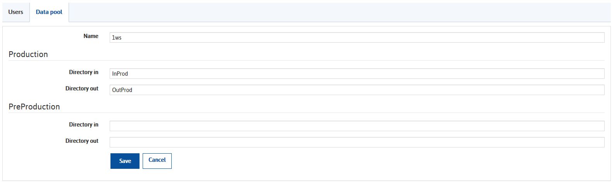Click the empty tab bar beside Data pool
The height and width of the screenshot is (182, 612).
[x=340, y=12]
